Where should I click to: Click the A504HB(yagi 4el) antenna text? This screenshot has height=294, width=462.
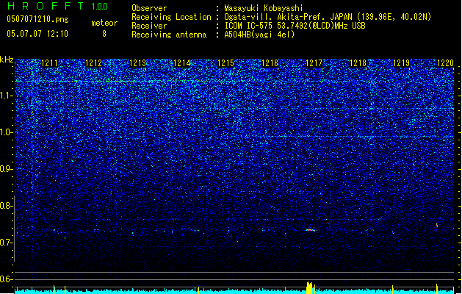(x=259, y=35)
